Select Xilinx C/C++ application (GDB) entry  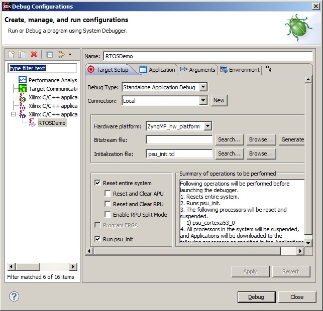(x=48, y=97)
